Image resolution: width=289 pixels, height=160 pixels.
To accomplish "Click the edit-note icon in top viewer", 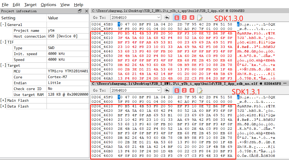I will (x=200, y=17).
